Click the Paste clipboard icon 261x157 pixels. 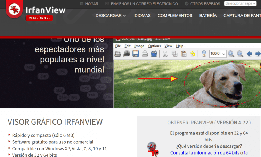coord(183,54)
